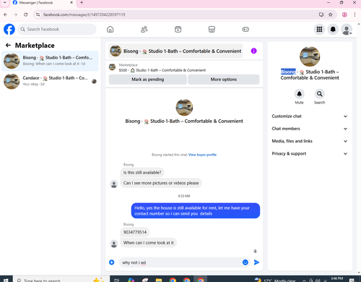Click the scroll-up arrow of page scrollbar
Screen dimensions: 361x282
coord(359,25)
